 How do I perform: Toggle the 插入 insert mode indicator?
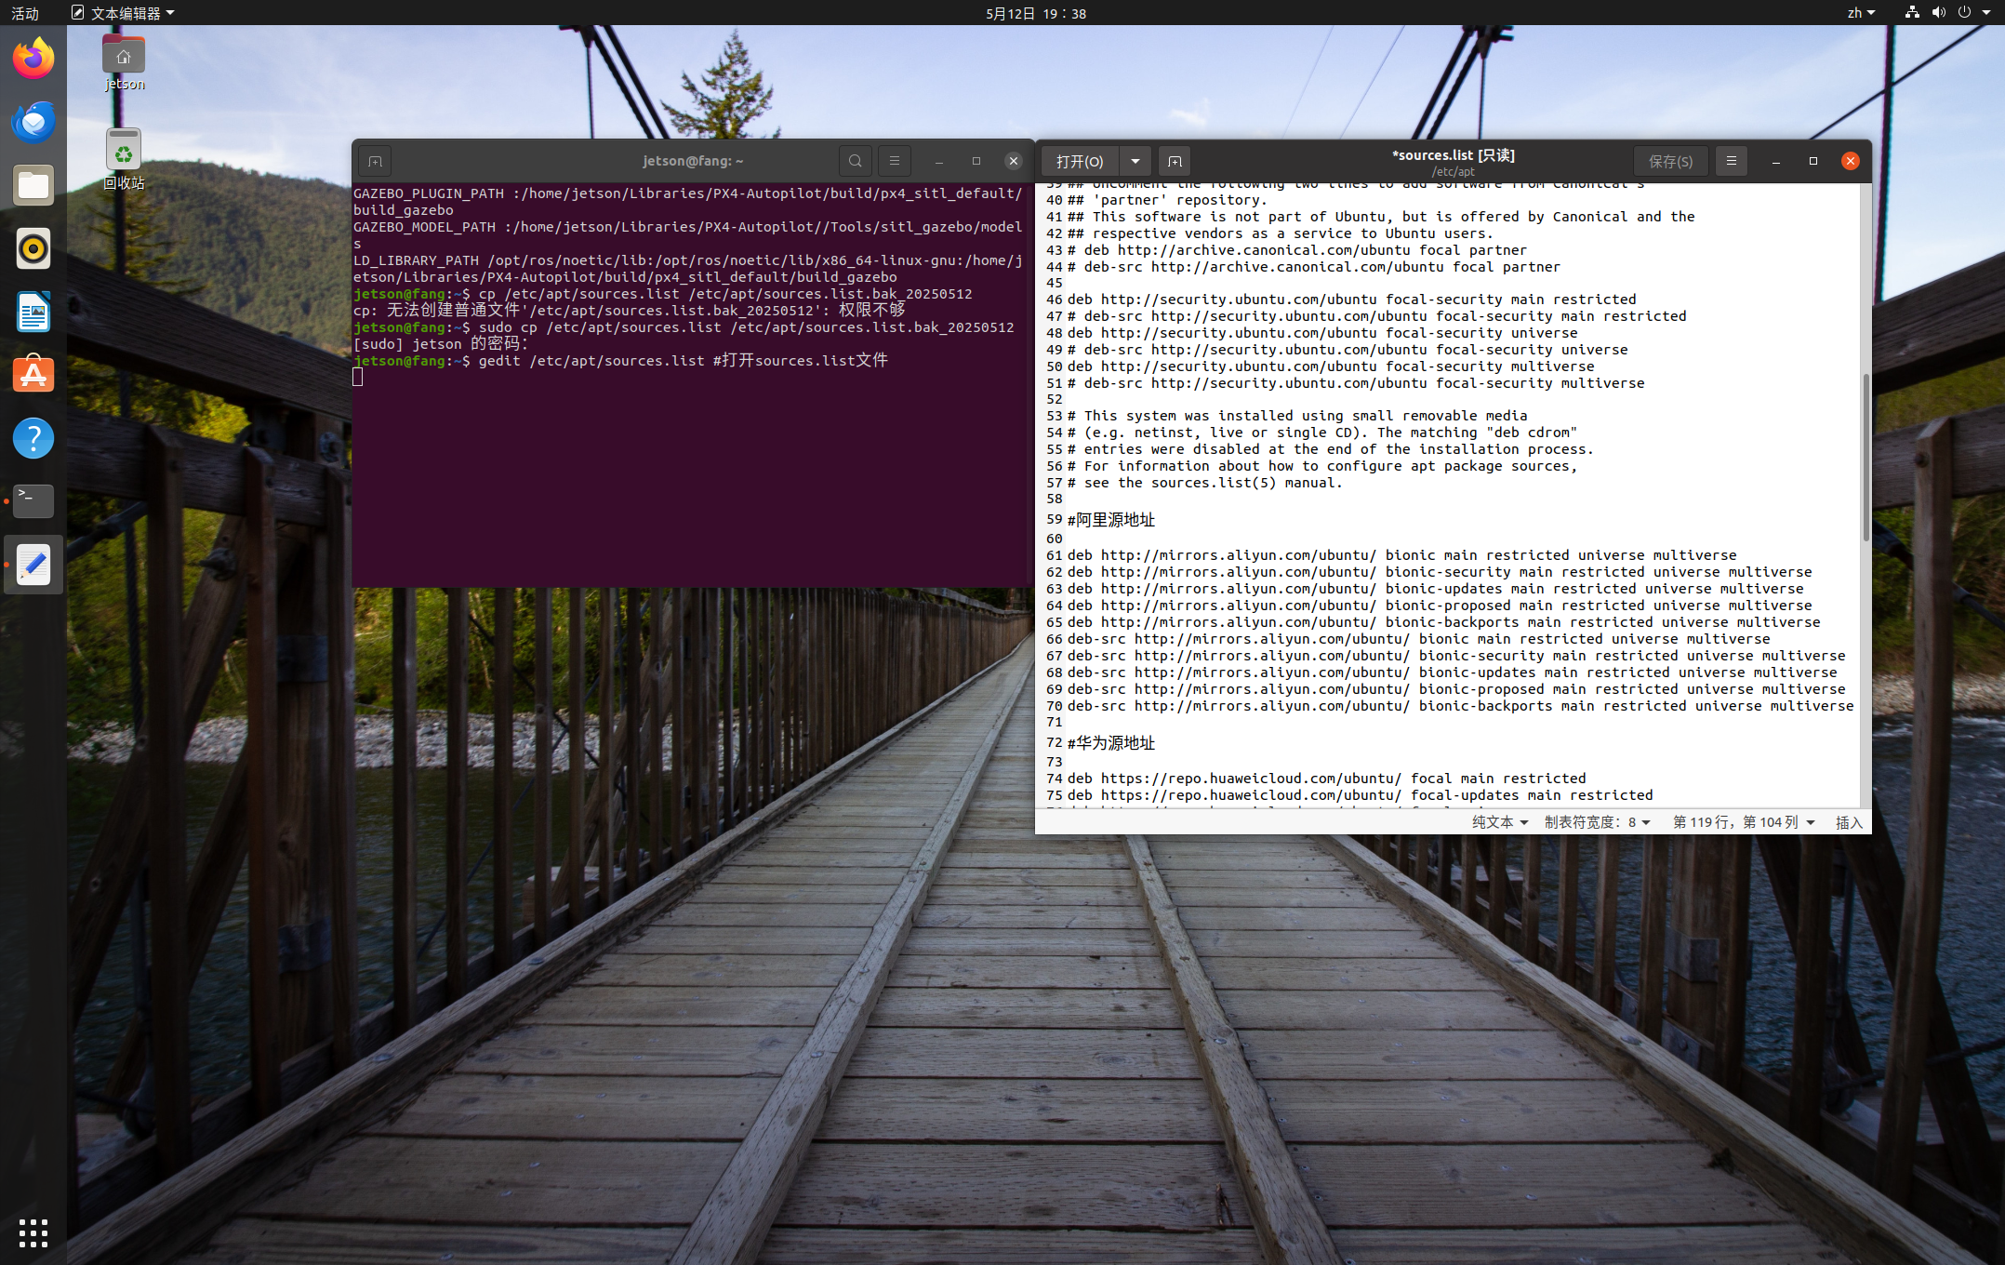point(1849,822)
